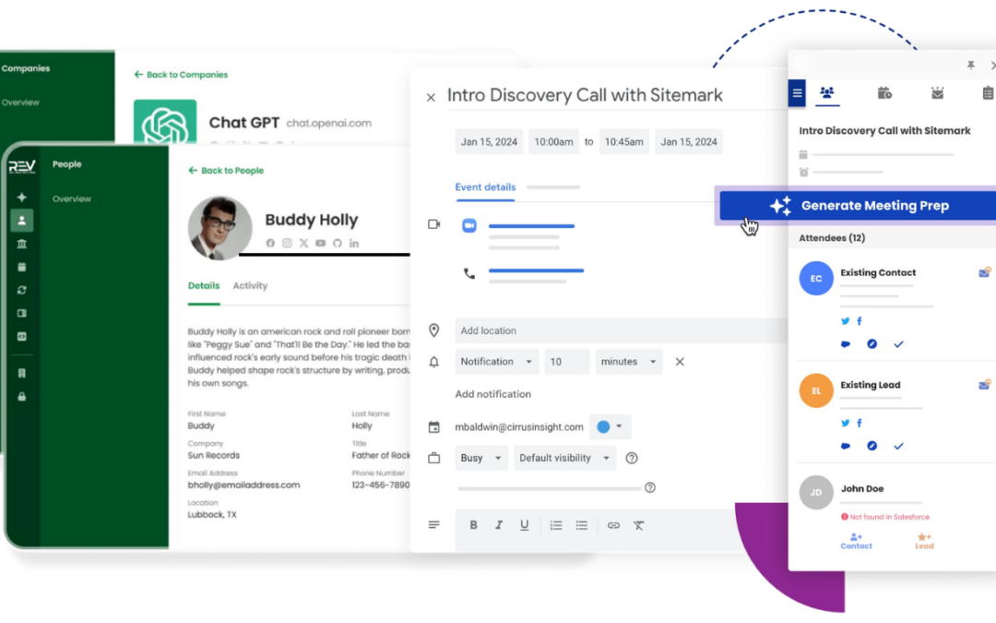Pin the side panel with pushpin icon
Viewport: 996px width, 623px height.
tap(970, 65)
